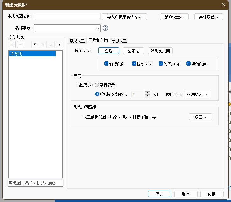231x202 pixels.
Task: Uncheck the 新增页面 checkbox
Action: [x=107, y=64]
